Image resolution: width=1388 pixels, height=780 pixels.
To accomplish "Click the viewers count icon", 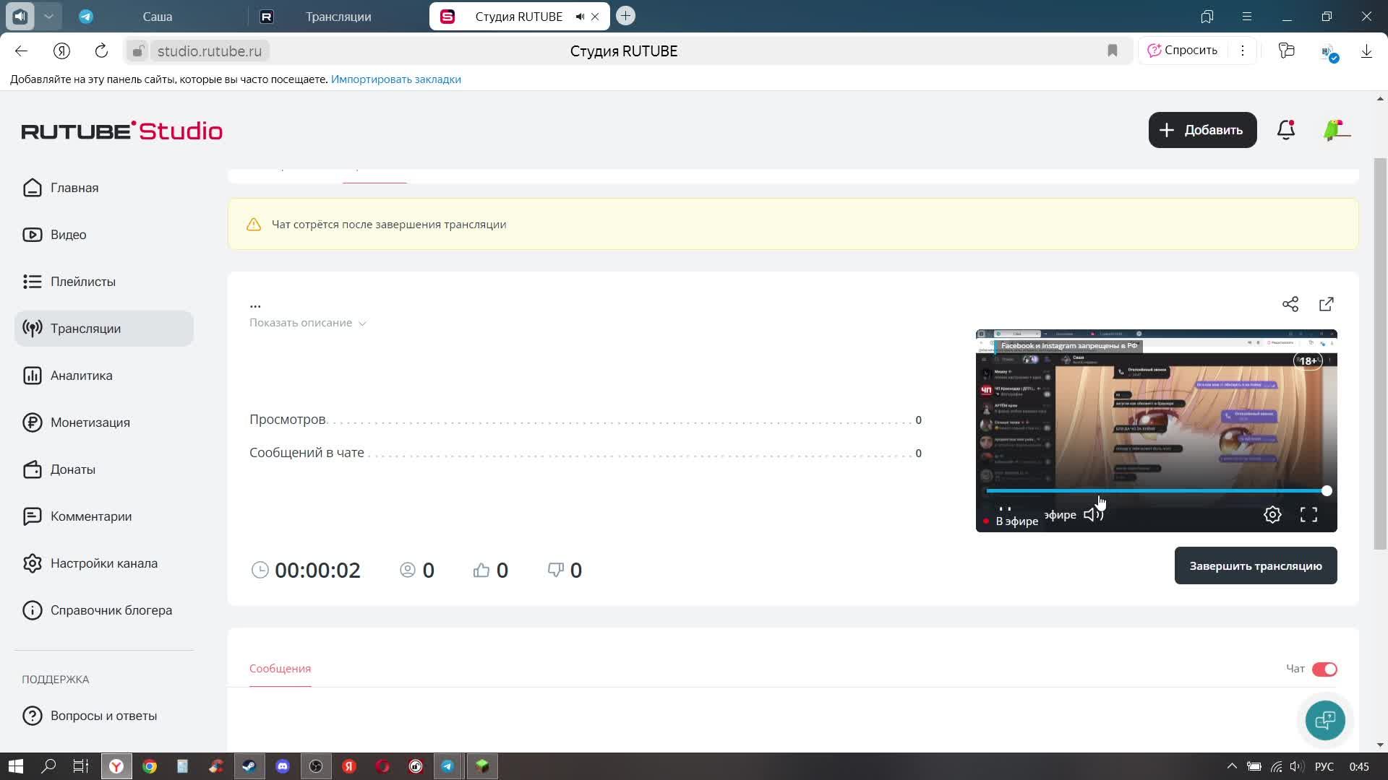I will (408, 571).
